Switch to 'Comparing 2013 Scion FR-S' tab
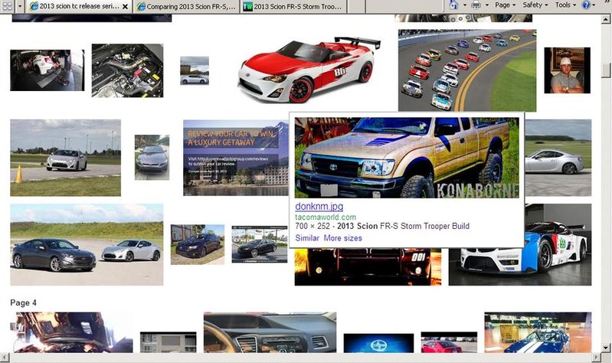Screen dimensions: 612x363 [x=186, y=6]
